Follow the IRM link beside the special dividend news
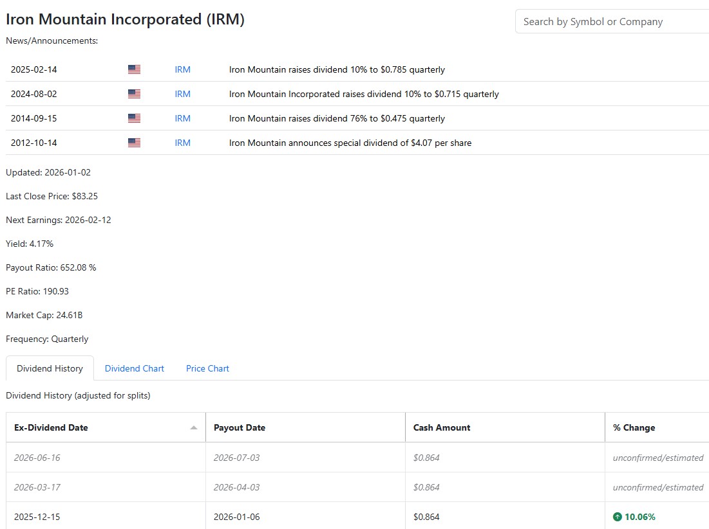 [x=182, y=143]
